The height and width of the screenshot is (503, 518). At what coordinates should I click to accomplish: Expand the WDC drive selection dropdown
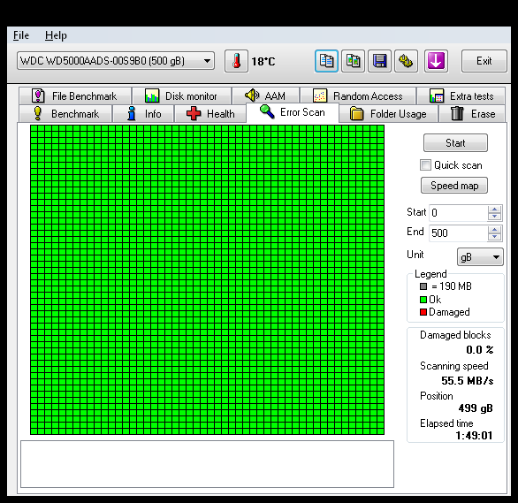tap(116, 61)
